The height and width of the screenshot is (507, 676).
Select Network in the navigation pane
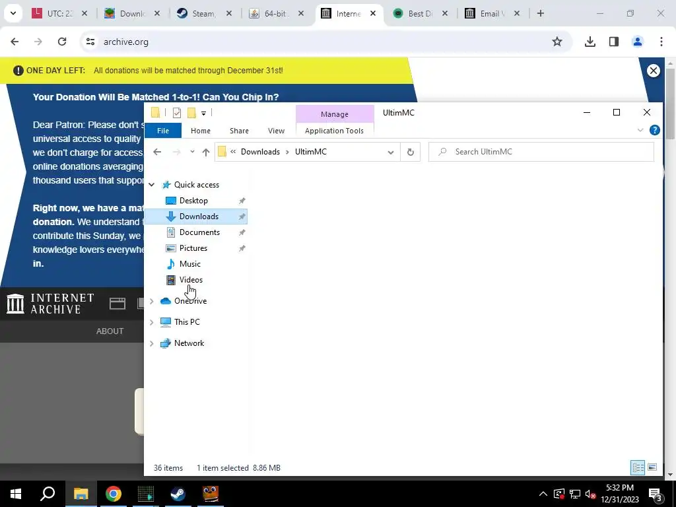click(189, 343)
